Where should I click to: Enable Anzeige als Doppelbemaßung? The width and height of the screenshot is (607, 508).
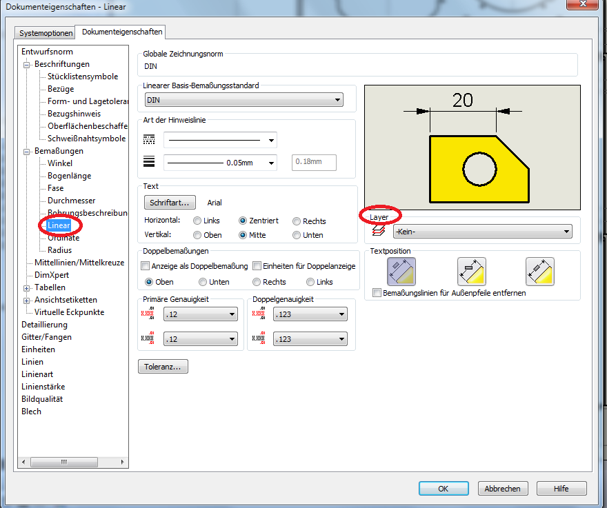145,265
